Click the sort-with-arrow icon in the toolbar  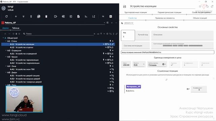[x=94, y=16]
